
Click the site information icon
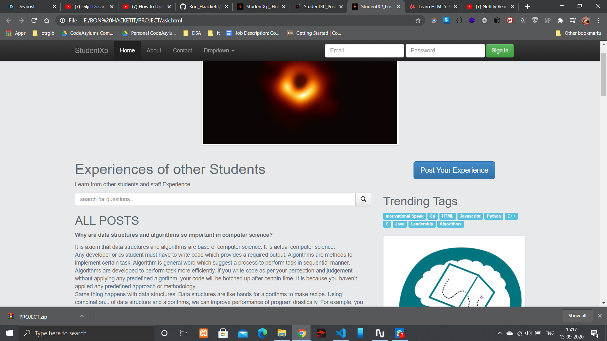pyautogui.click(x=63, y=21)
